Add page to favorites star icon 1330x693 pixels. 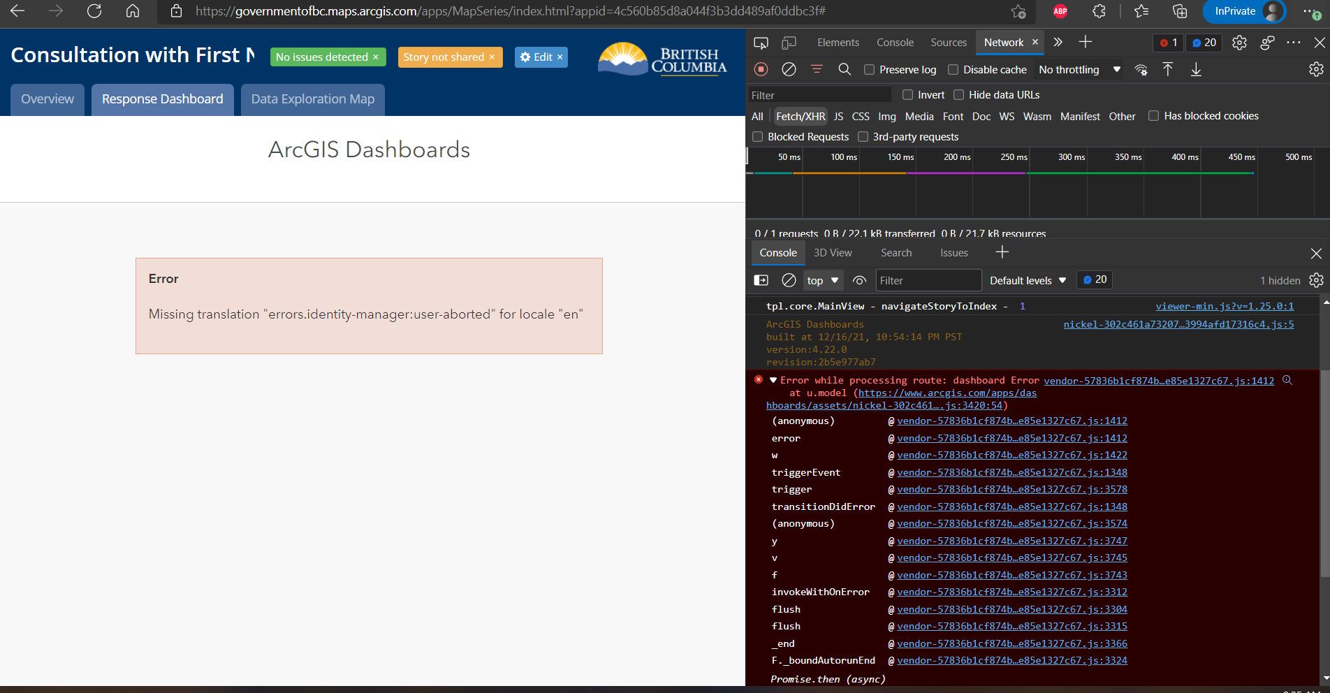click(x=1018, y=11)
